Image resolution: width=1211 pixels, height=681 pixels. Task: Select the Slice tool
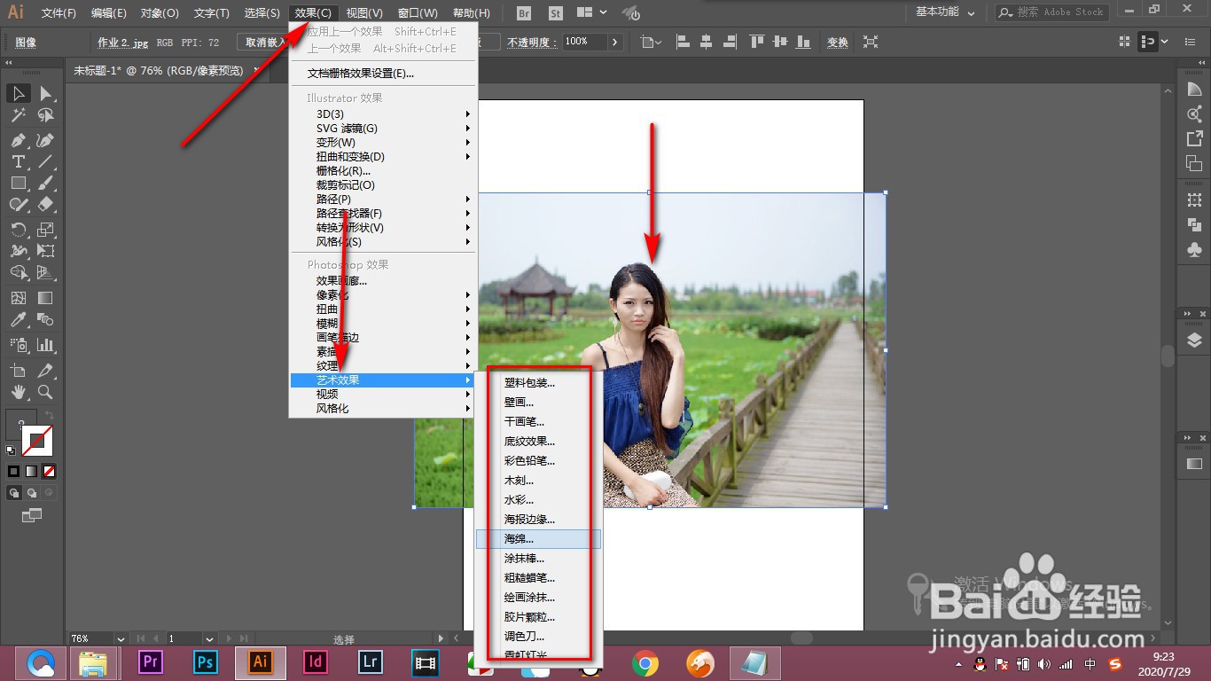click(45, 370)
